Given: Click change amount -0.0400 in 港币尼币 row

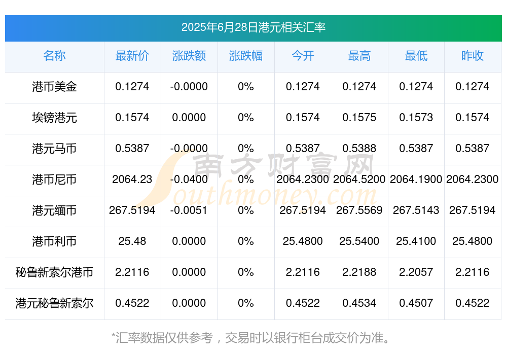Looking at the screenshot, I should click(x=189, y=179).
